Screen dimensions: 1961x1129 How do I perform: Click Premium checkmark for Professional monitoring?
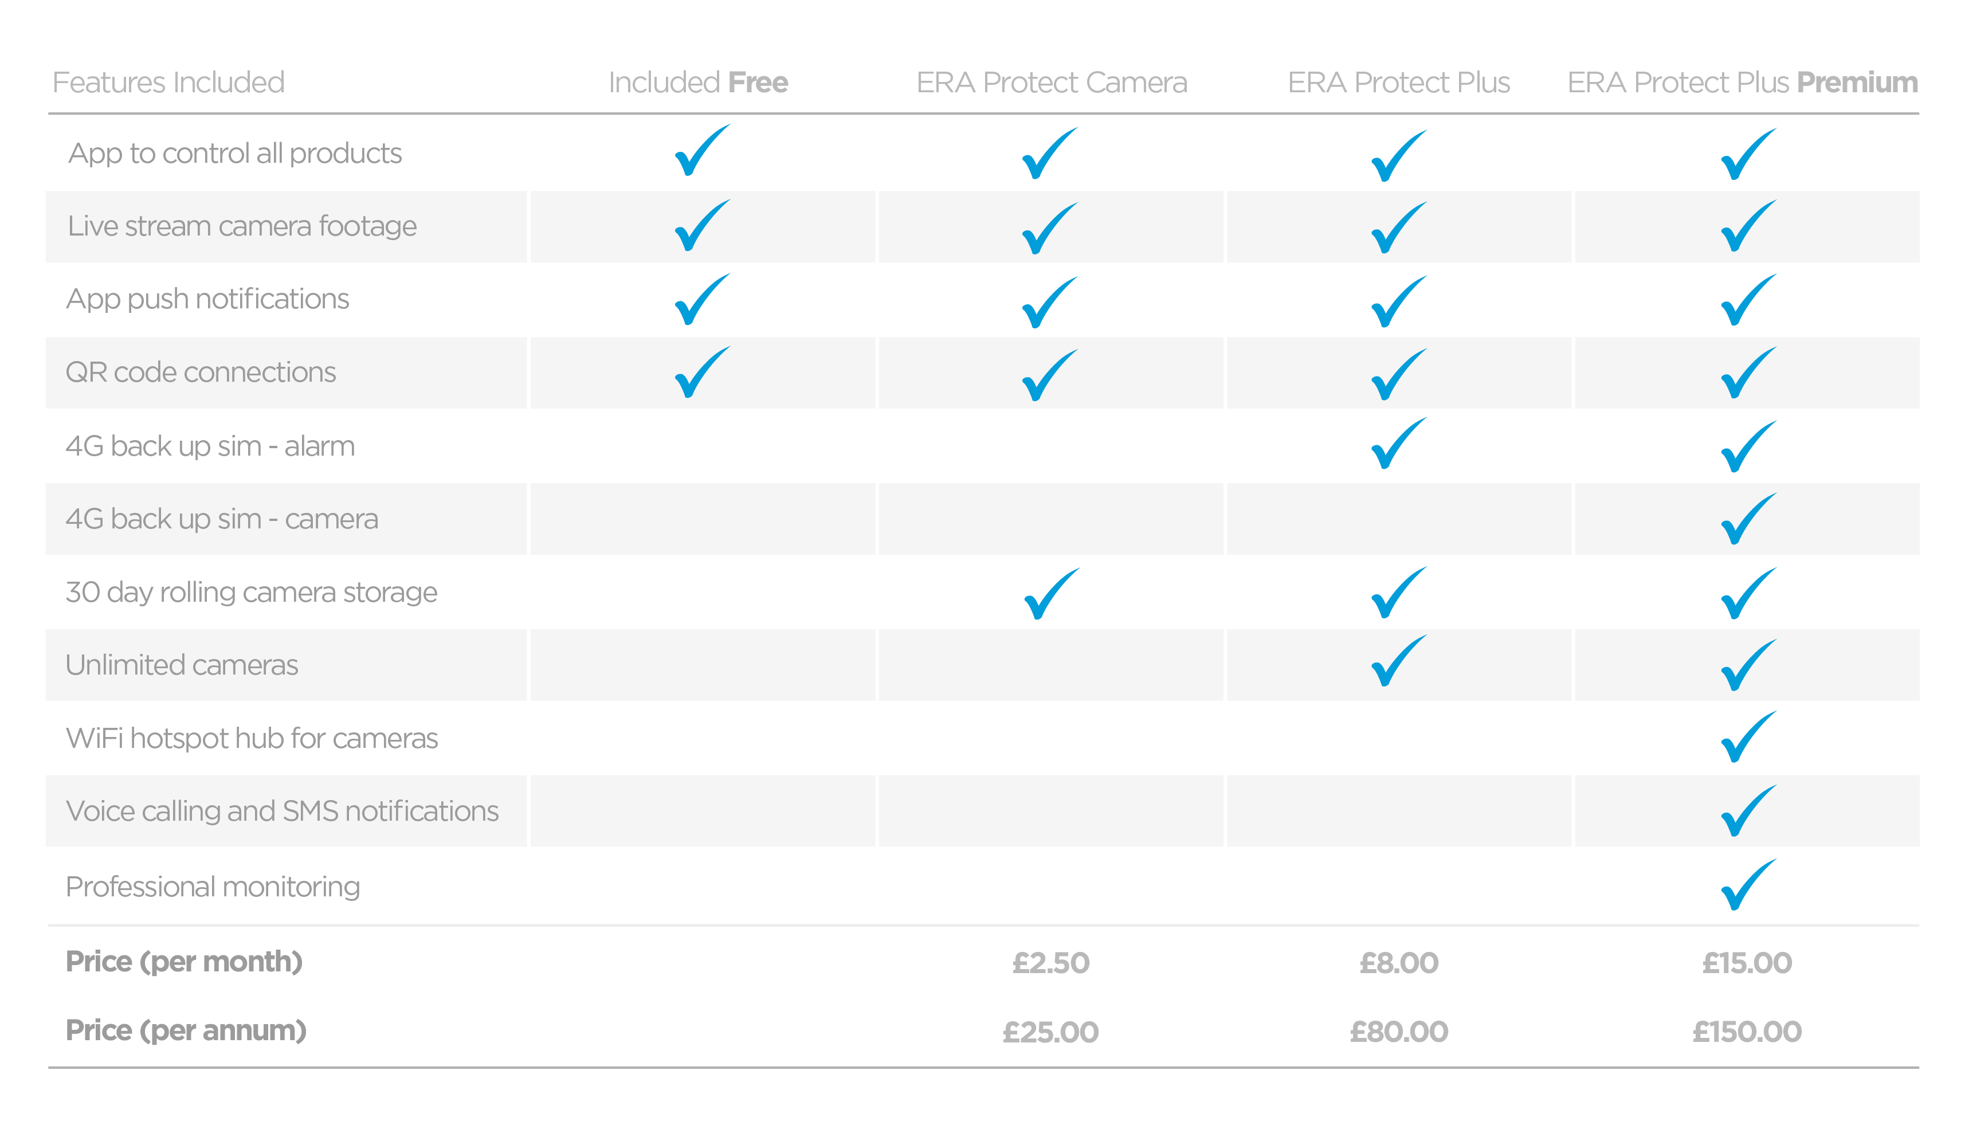(1747, 885)
